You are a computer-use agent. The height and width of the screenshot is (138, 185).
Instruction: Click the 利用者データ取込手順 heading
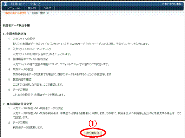click(x=16, y=25)
